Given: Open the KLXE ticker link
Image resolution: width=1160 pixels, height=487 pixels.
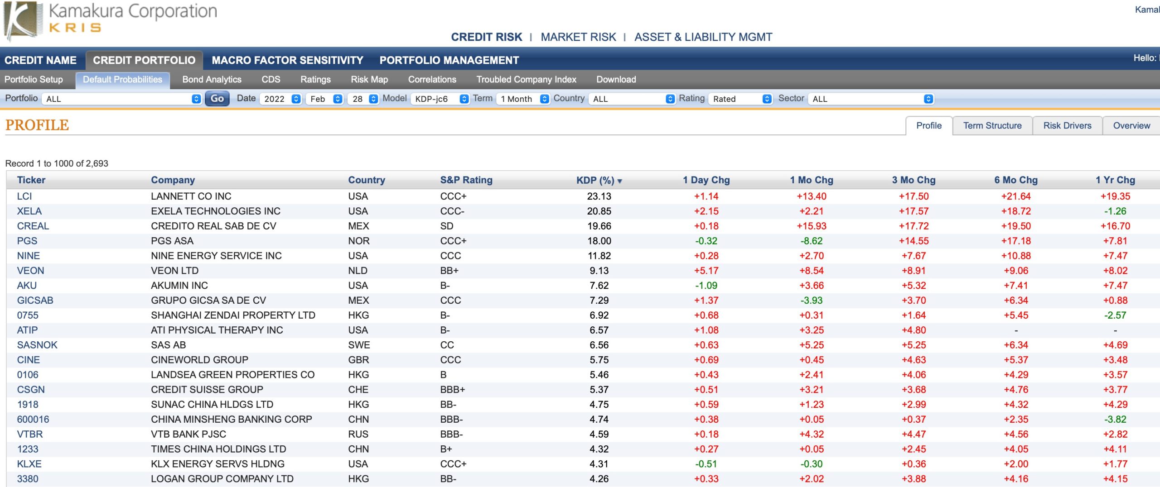Looking at the screenshot, I should pos(29,464).
